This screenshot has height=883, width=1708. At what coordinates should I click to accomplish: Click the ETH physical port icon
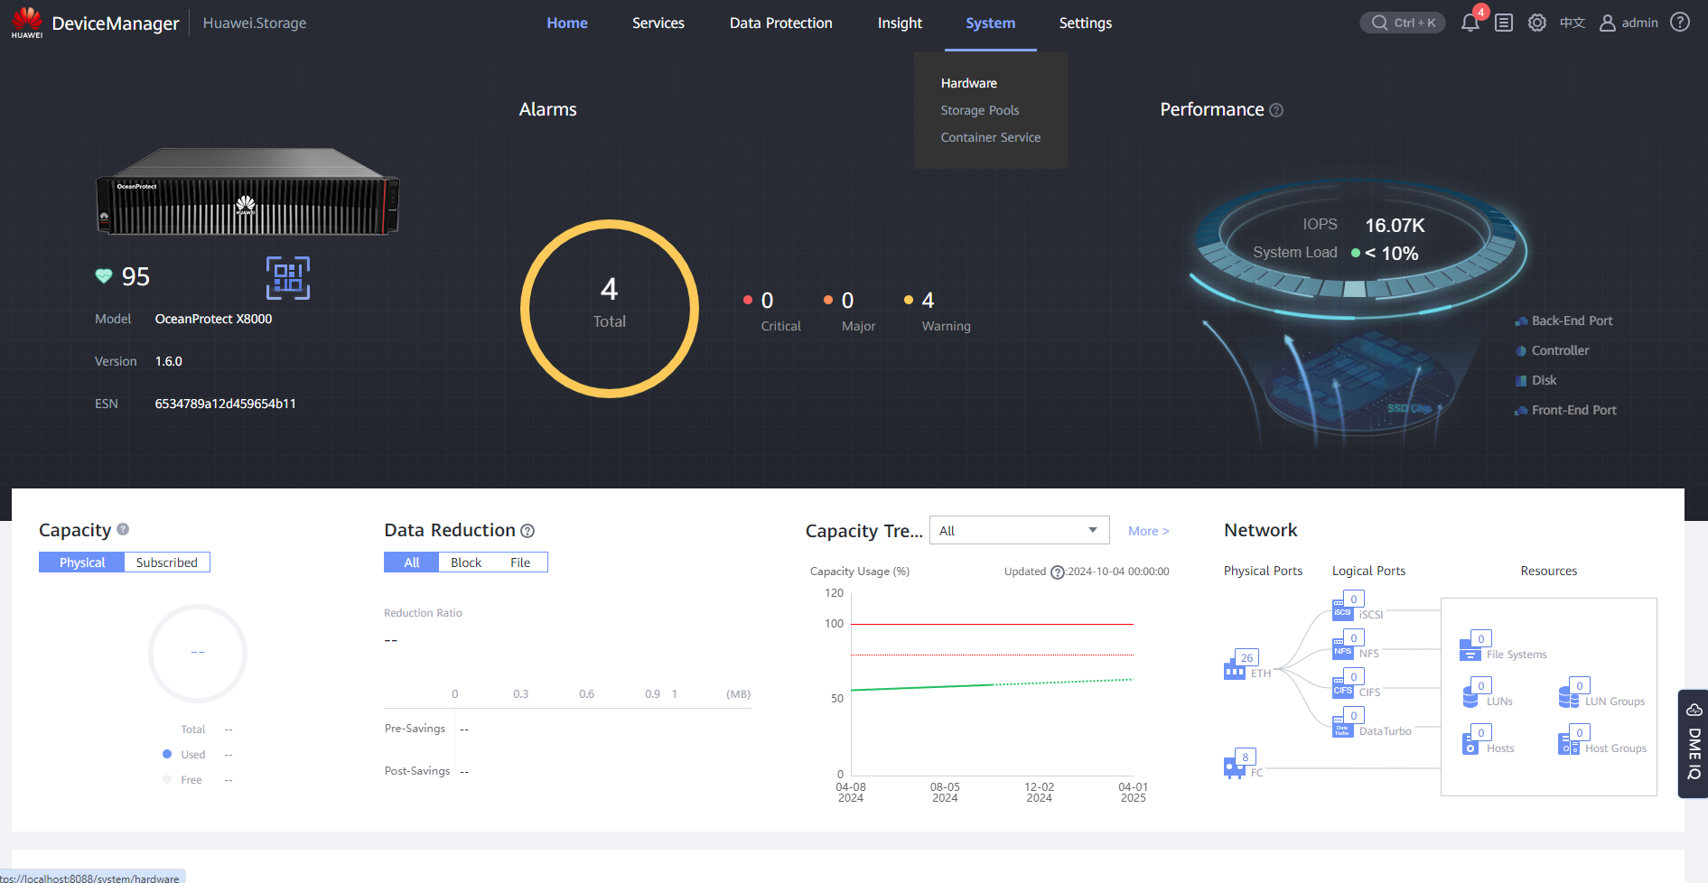[1235, 669]
